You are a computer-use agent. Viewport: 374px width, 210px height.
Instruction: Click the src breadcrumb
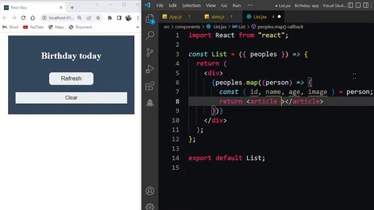coord(167,27)
